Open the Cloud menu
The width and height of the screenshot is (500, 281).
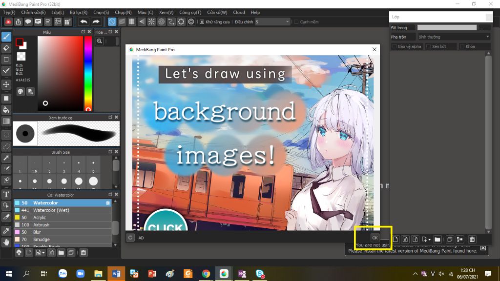(239, 12)
